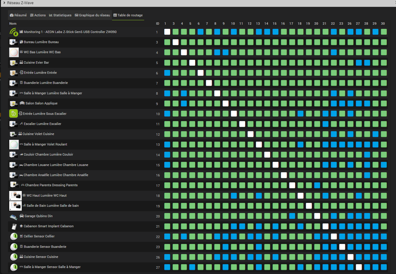Collapse the Réseau Z-Wave panel arrow
This screenshot has width=396, height=274.
coord(4,3)
